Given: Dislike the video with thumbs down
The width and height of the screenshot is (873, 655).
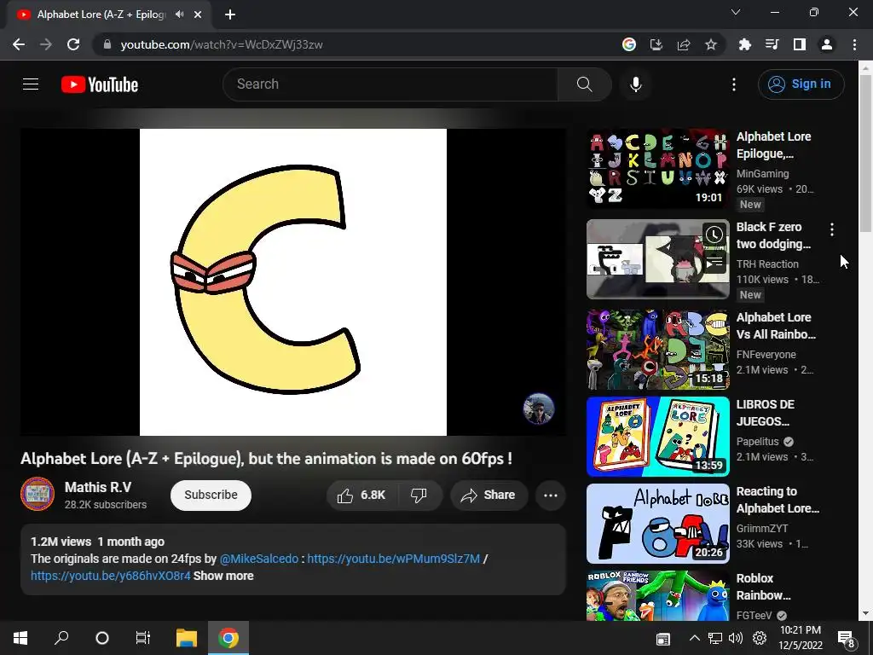Looking at the screenshot, I should pos(419,496).
